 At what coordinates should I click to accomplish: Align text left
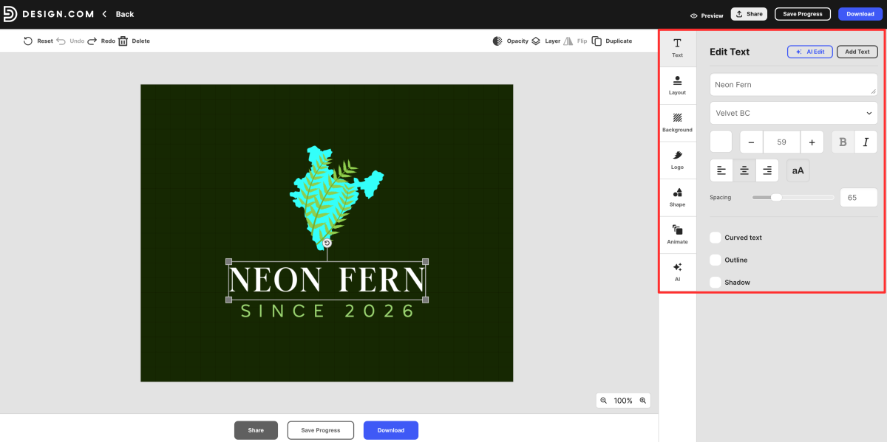(x=721, y=170)
